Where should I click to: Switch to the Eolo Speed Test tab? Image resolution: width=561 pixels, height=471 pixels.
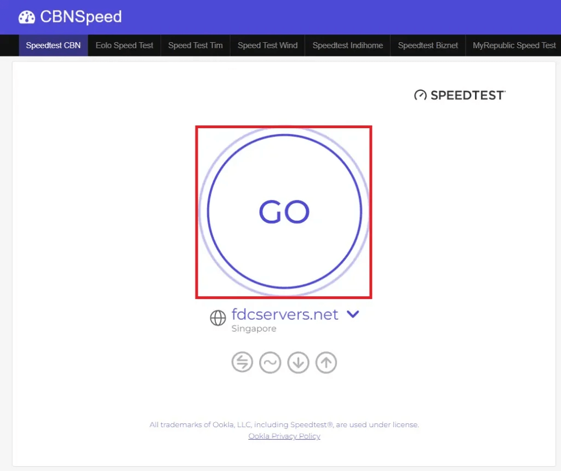pos(124,45)
